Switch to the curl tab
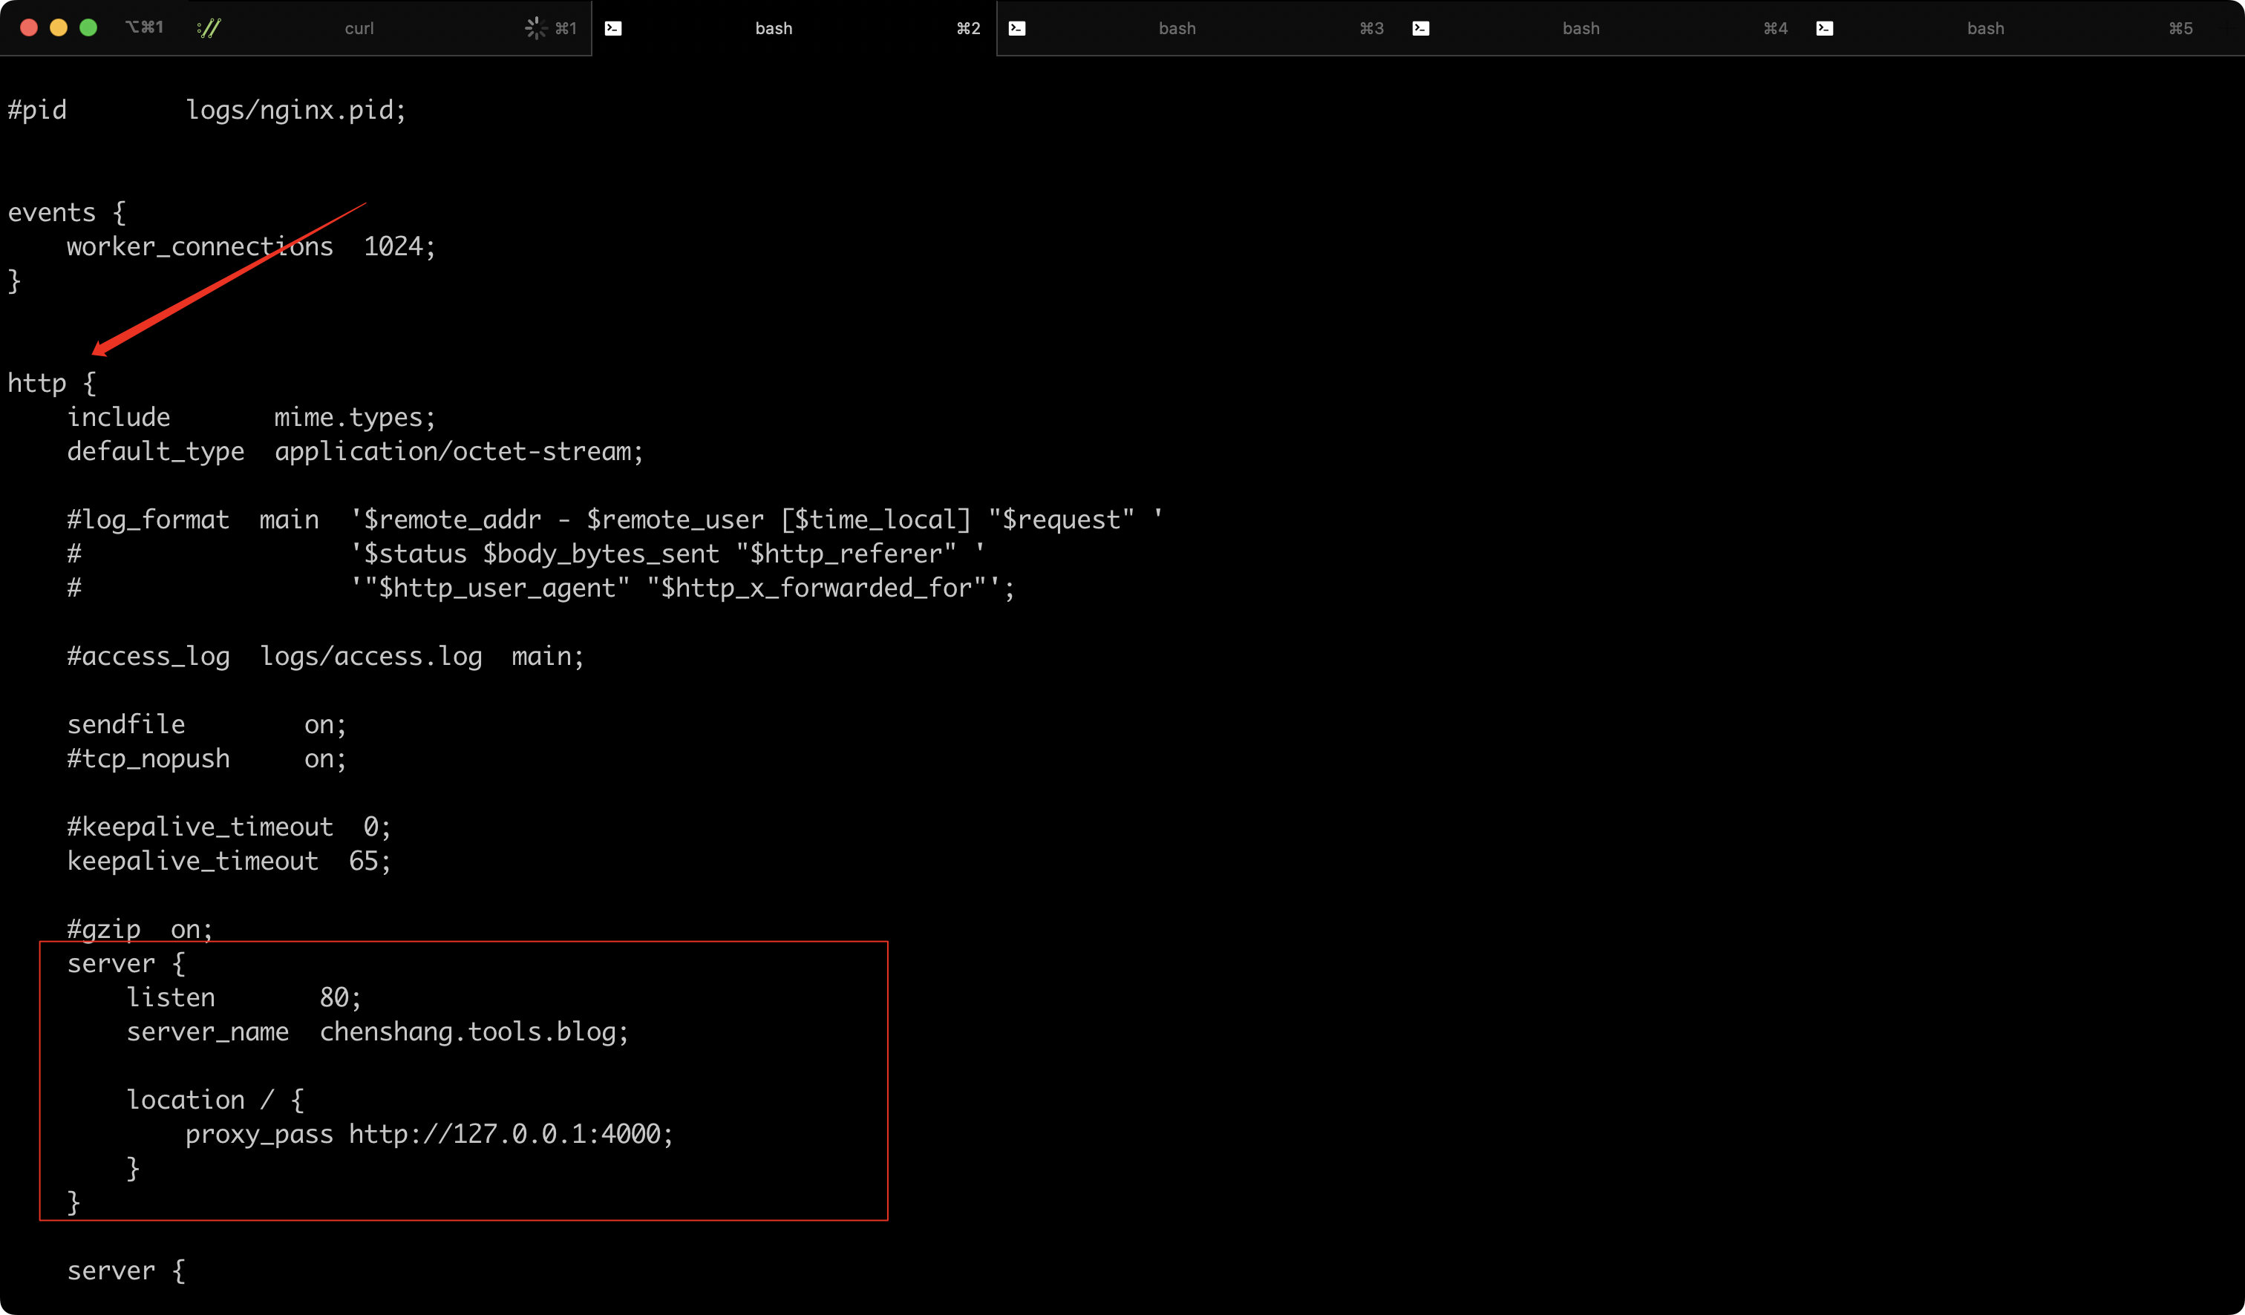 pyautogui.click(x=359, y=28)
